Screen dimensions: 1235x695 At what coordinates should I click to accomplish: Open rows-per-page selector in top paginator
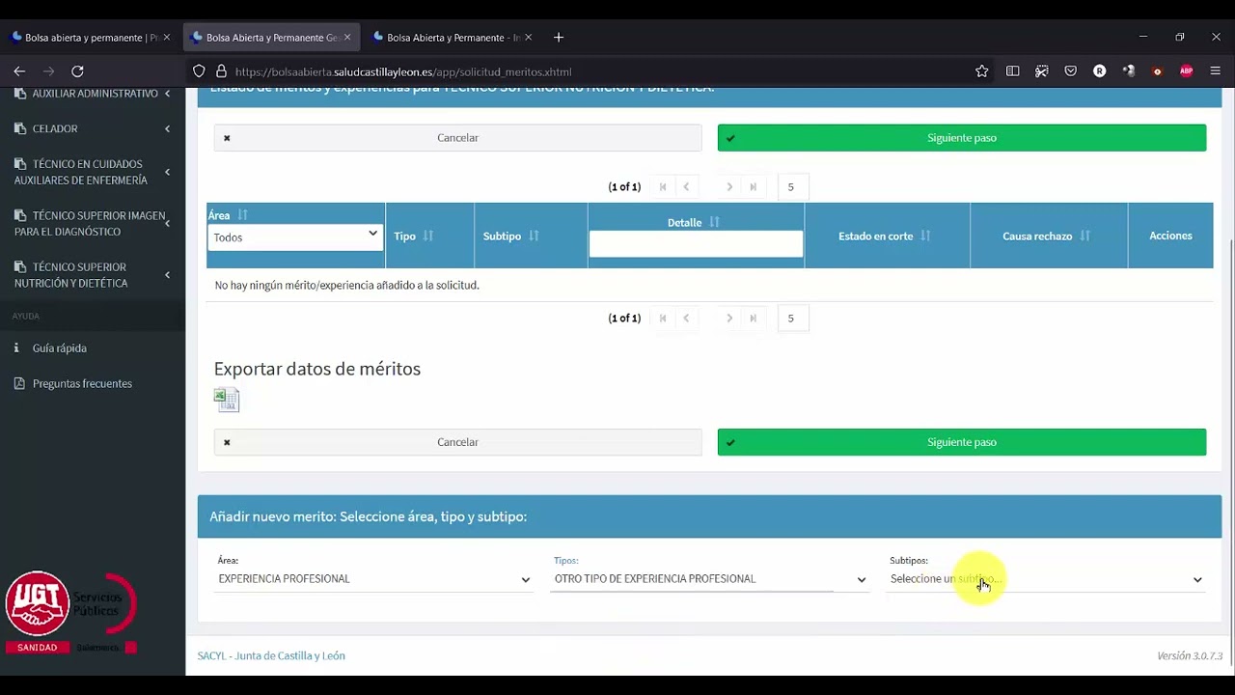(x=791, y=186)
